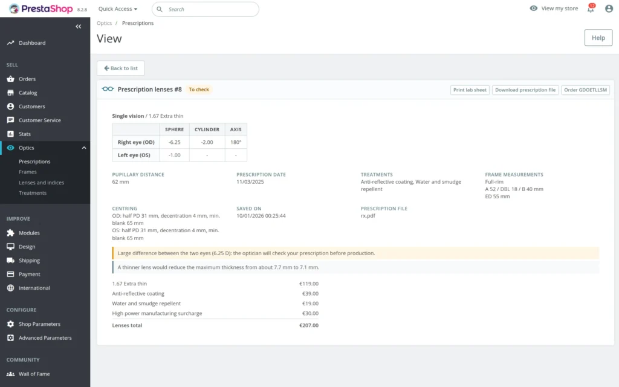Click the International globe icon

[11, 288]
